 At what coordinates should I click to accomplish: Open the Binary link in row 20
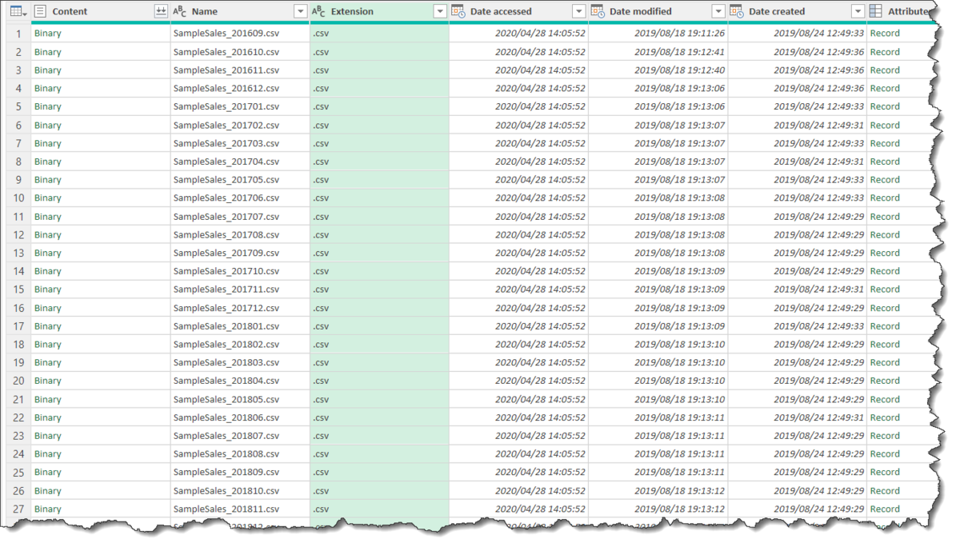(48, 381)
